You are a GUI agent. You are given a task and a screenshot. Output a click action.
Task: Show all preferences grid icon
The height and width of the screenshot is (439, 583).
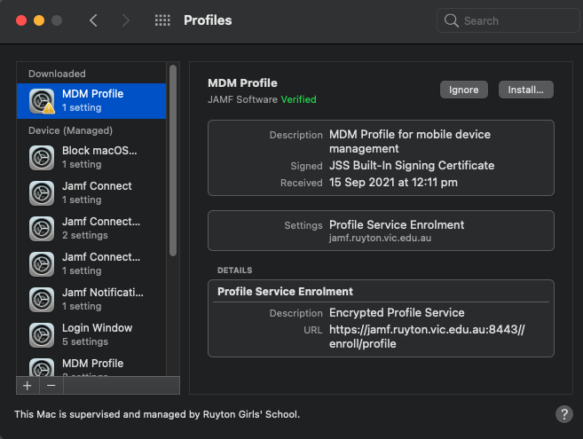(x=162, y=20)
